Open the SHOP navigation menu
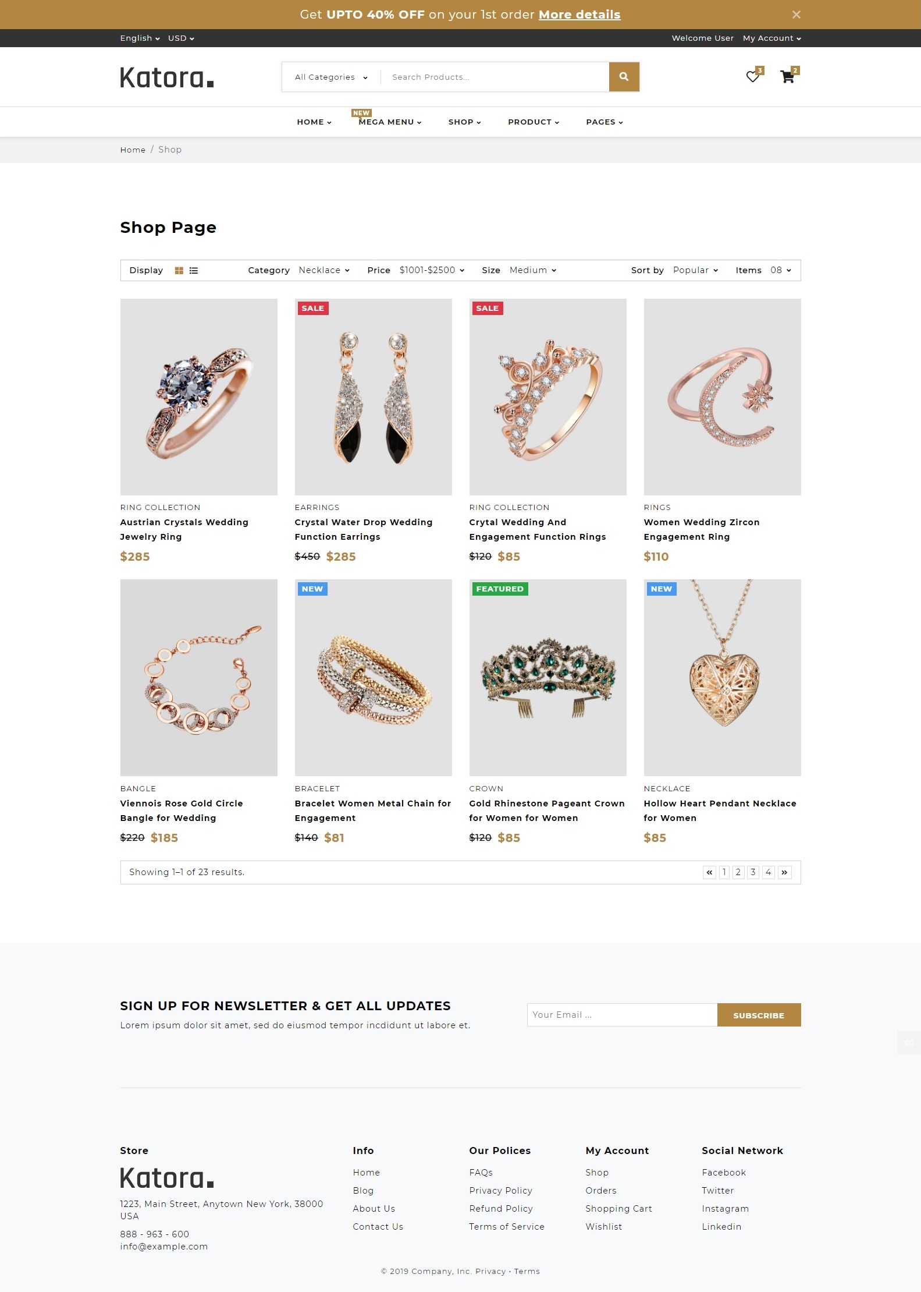The image size is (921, 1292). (x=464, y=122)
